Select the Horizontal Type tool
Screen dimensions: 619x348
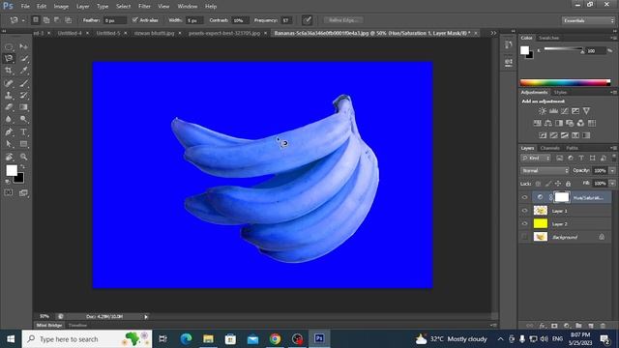coord(23,131)
